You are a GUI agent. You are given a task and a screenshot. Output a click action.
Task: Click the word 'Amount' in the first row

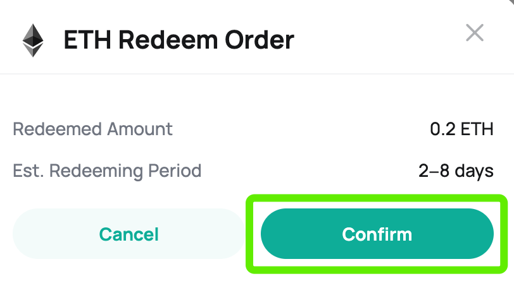coord(140,129)
